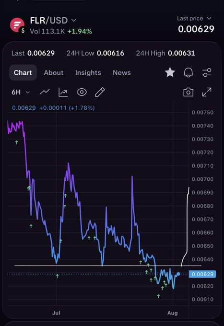Expand chart to fullscreen
This screenshot has height=326, width=224.
(x=207, y=92)
